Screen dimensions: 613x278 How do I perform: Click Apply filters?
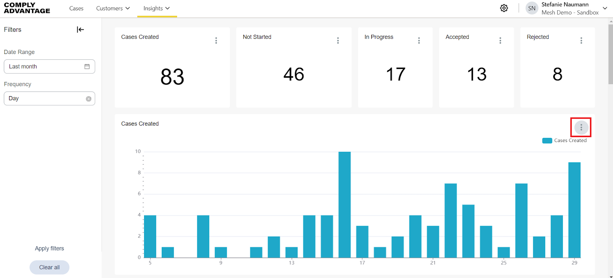click(x=49, y=249)
